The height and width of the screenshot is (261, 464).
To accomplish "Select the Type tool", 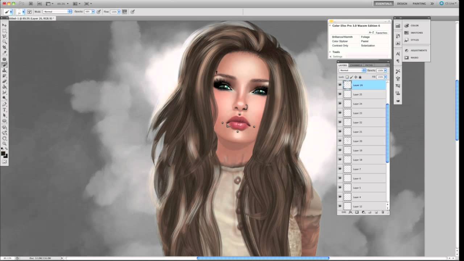I will (x=4, y=110).
